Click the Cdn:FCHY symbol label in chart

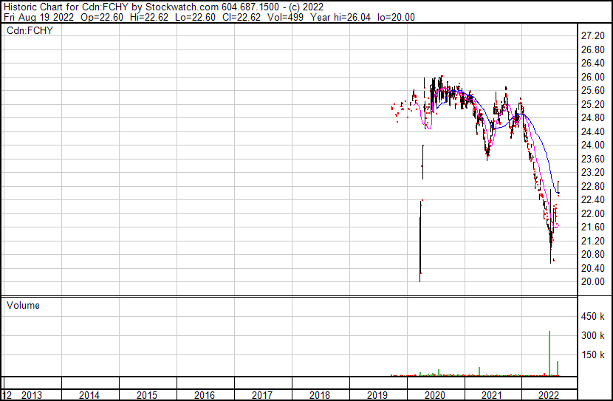[x=30, y=31]
